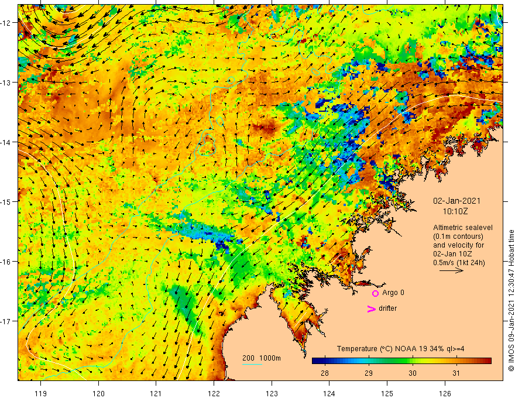Click latitude axis label -14
The image size is (515, 398).
pos(6,142)
